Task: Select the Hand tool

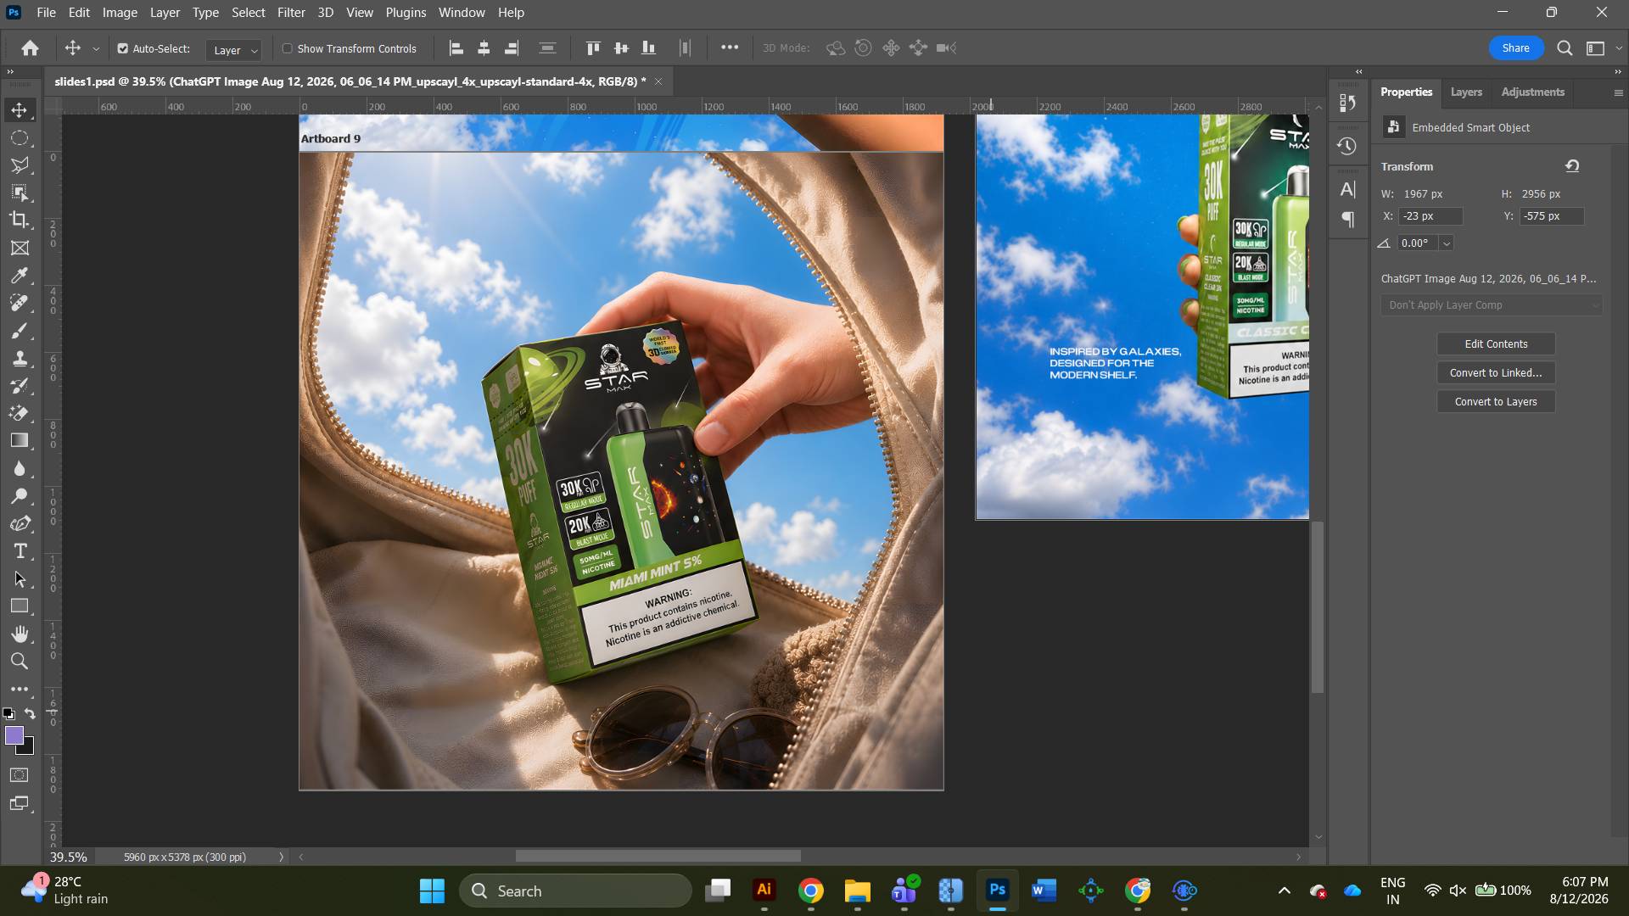Action: [x=20, y=634]
